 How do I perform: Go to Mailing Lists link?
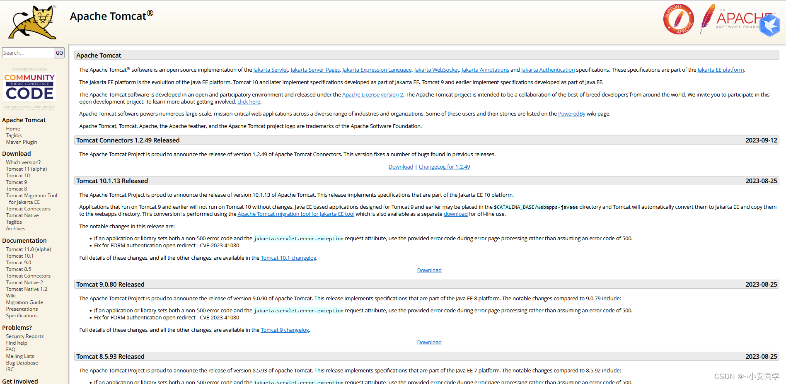coord(20,356)
